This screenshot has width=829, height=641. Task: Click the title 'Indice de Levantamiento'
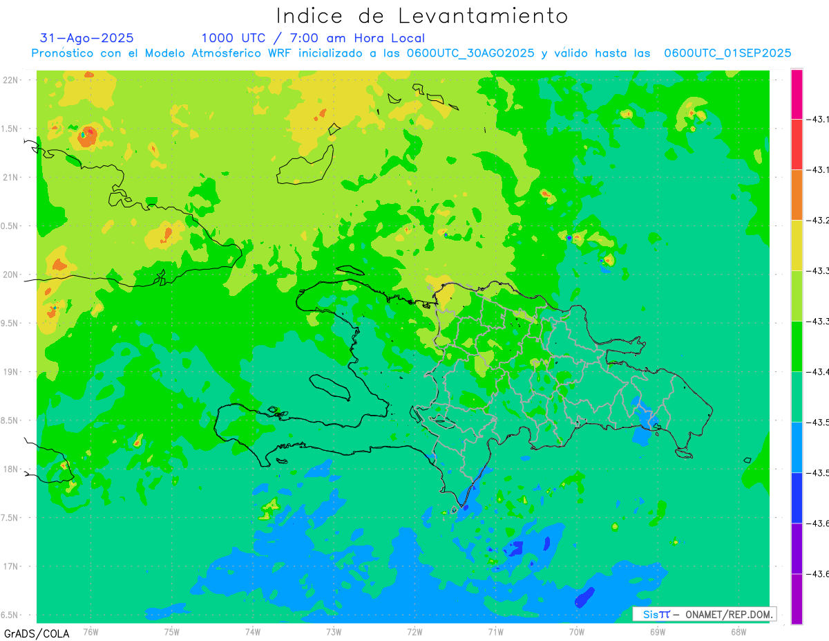(422, 15)
